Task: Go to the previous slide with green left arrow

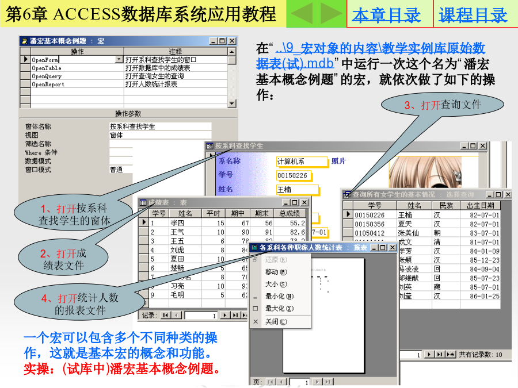Action: (302, 14)
